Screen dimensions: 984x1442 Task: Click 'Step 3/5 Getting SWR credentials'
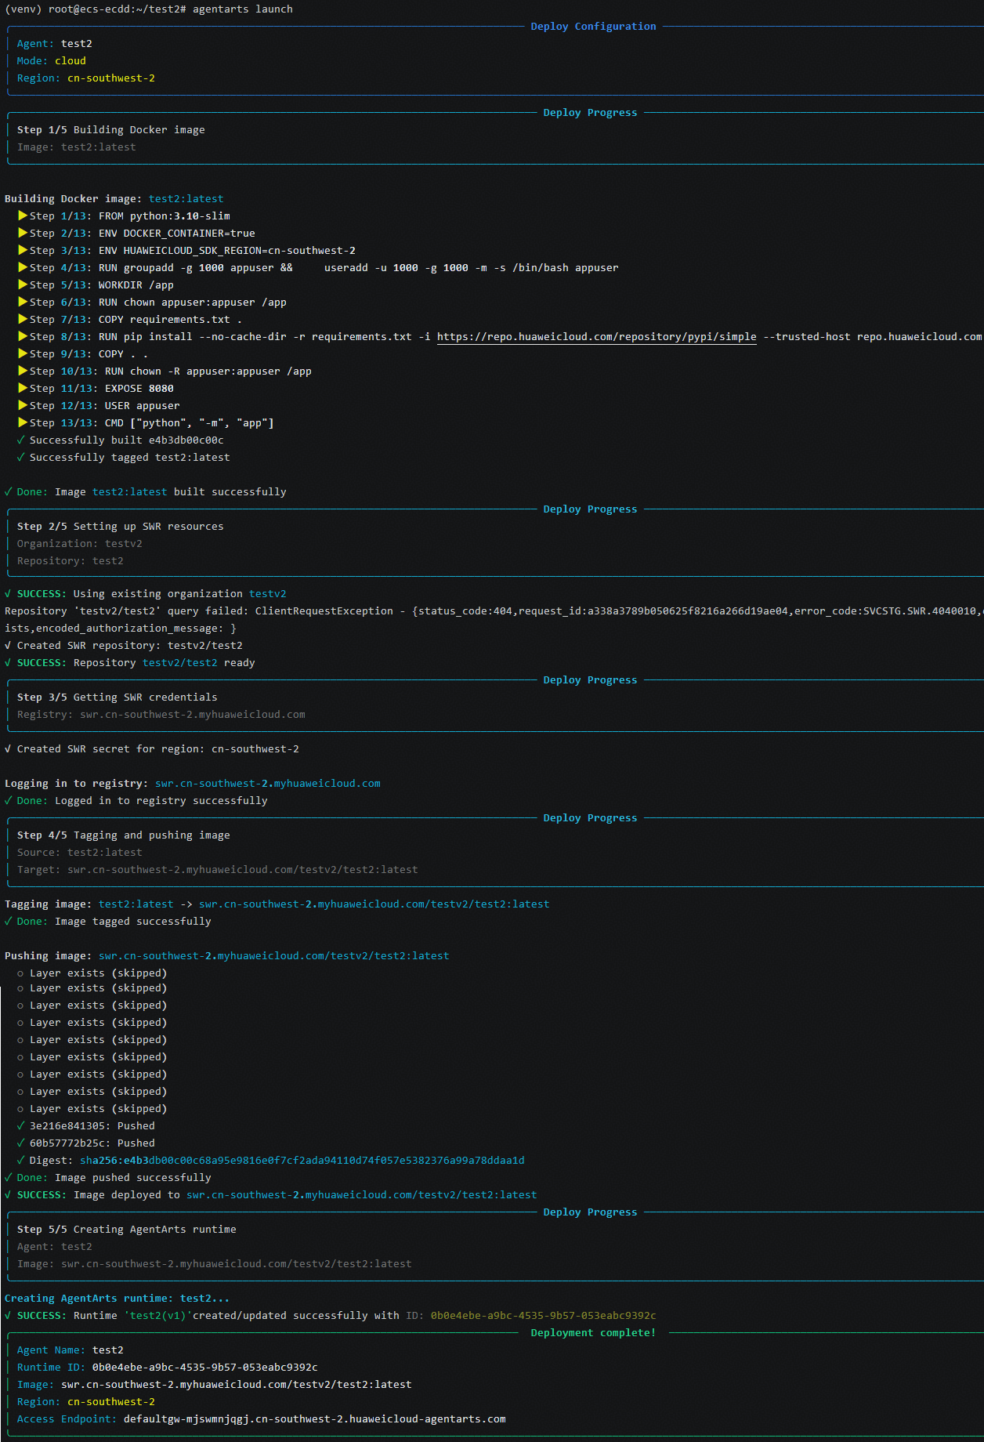118,697
